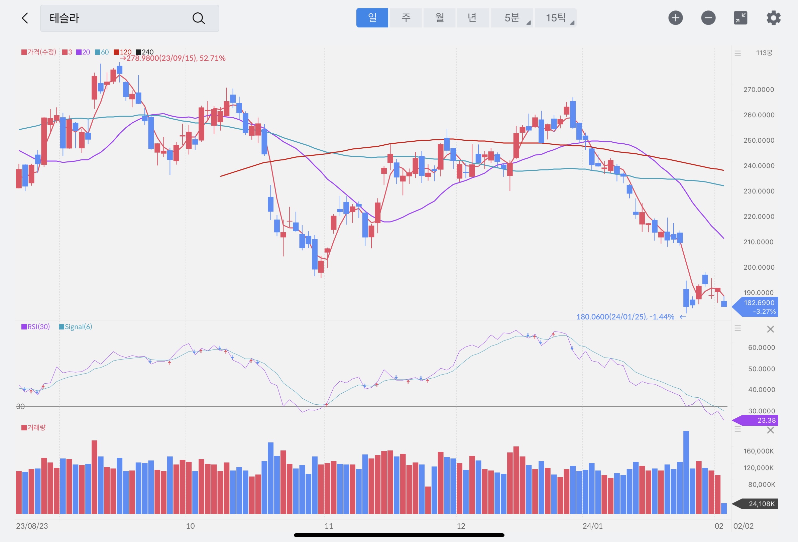Click the 20-day moving average legend
Screen dimensions: 798x542
(x=83, y=52)
